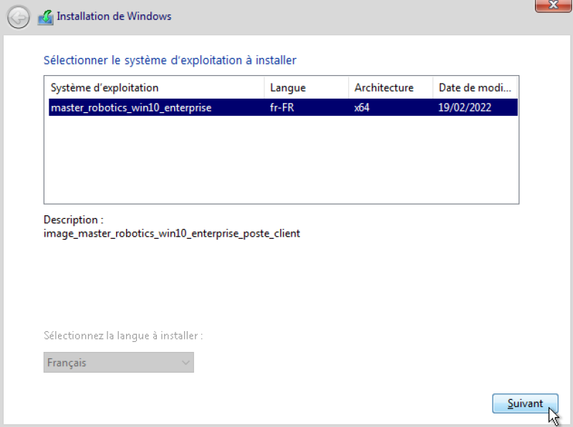Click the Architecture column header

tap(390, 87)
